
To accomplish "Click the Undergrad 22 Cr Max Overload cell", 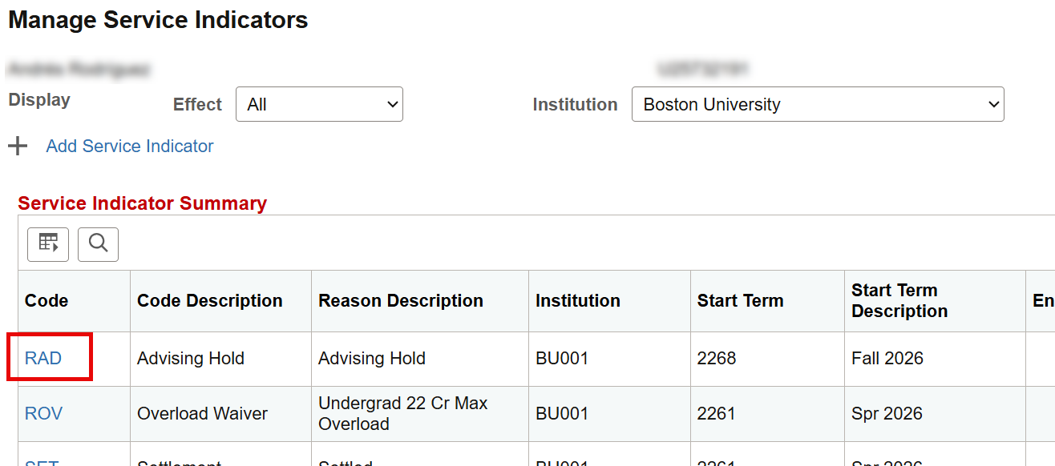I will 402,413.
